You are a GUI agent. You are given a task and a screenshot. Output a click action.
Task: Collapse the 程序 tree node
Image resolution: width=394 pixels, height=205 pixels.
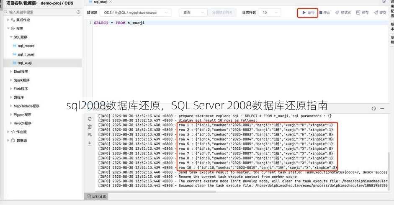click(x=8, y=28)
